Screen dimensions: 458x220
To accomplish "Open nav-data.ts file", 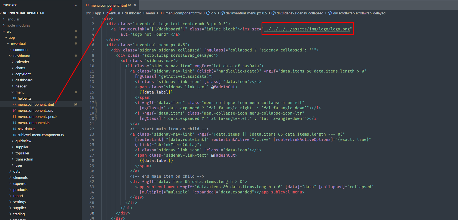I will [27, 129].
